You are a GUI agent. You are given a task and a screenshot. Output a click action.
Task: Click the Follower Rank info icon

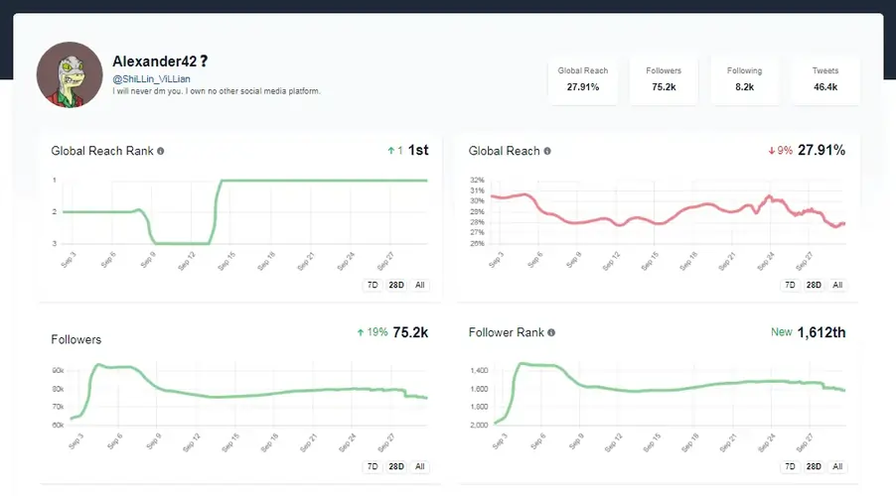[551, 332]
